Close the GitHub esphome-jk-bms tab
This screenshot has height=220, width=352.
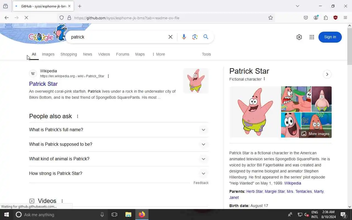point(69,6)
